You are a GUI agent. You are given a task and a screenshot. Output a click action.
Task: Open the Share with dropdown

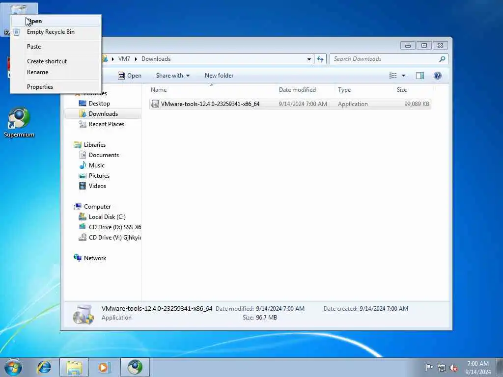tap(172, 76)
